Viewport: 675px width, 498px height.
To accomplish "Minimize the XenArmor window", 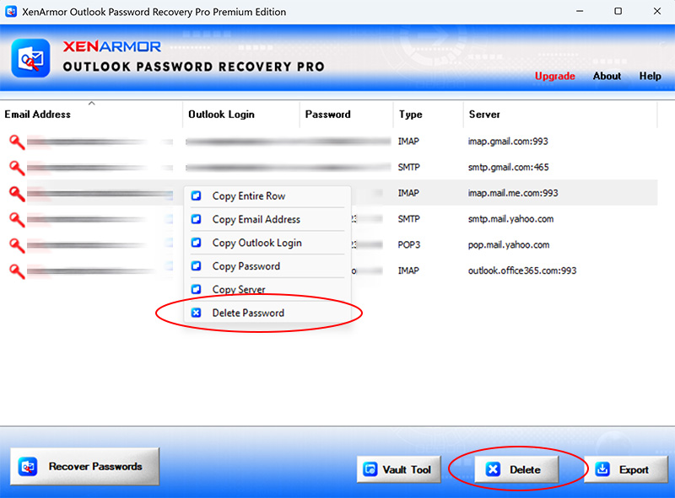I will [580, 11].
